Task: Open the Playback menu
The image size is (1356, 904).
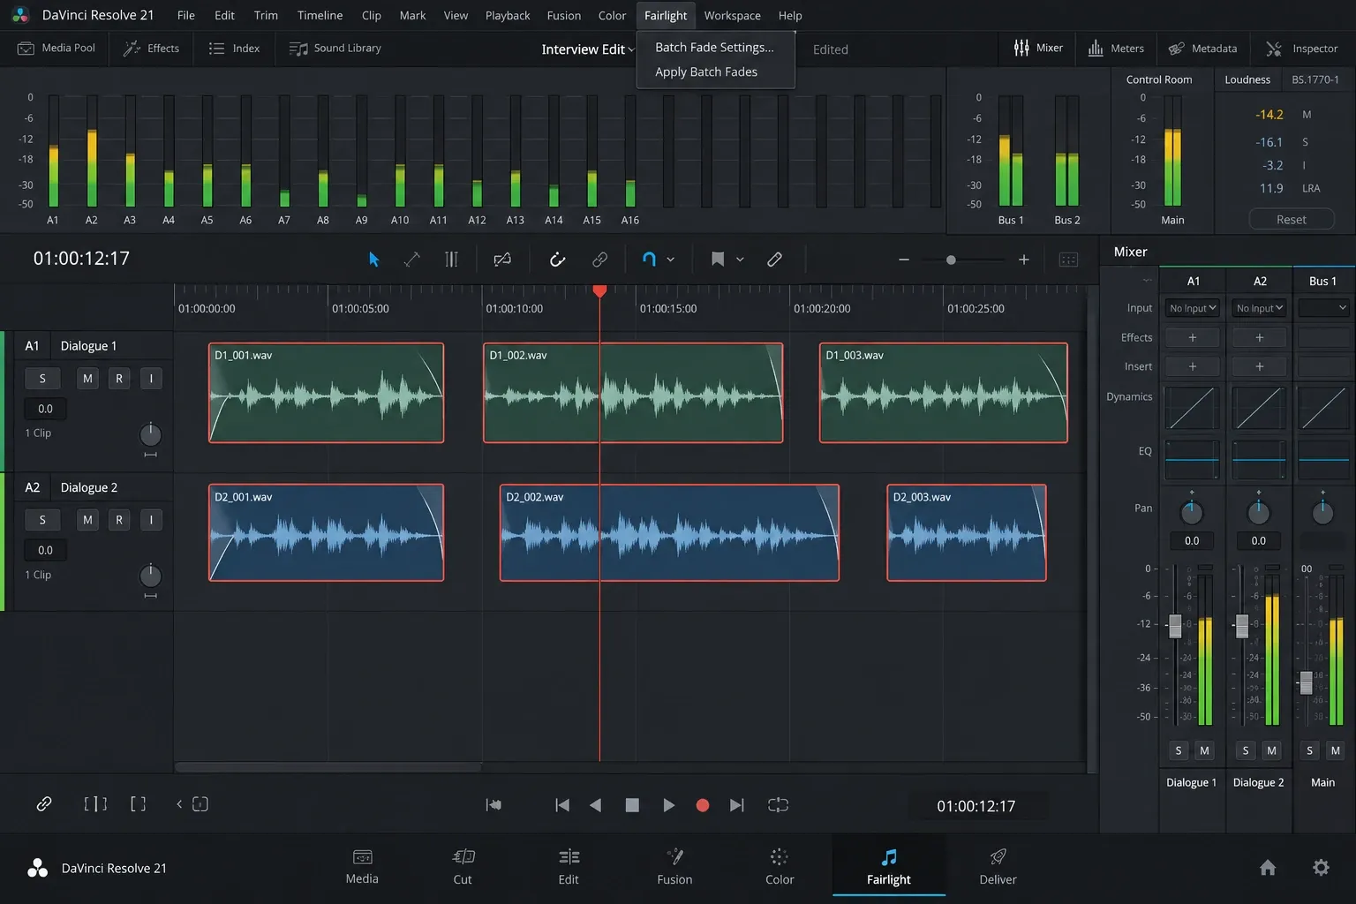Action: click(508, 15)
